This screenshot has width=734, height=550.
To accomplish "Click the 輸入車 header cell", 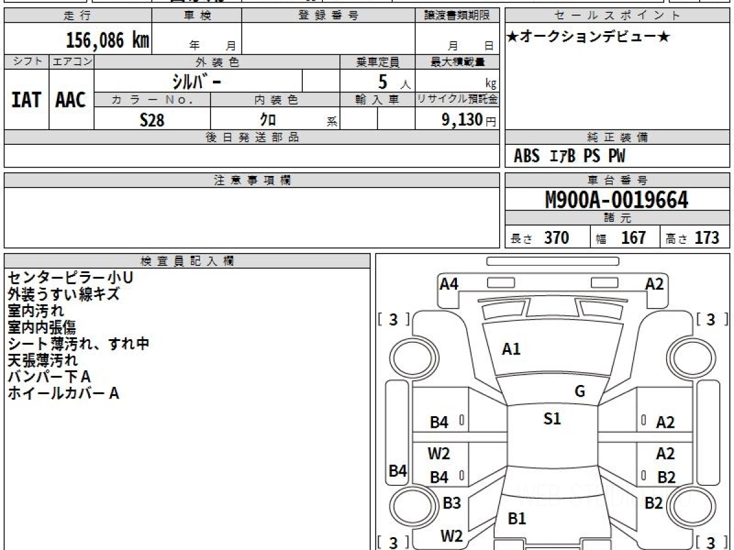I will (x=377, y=100).
